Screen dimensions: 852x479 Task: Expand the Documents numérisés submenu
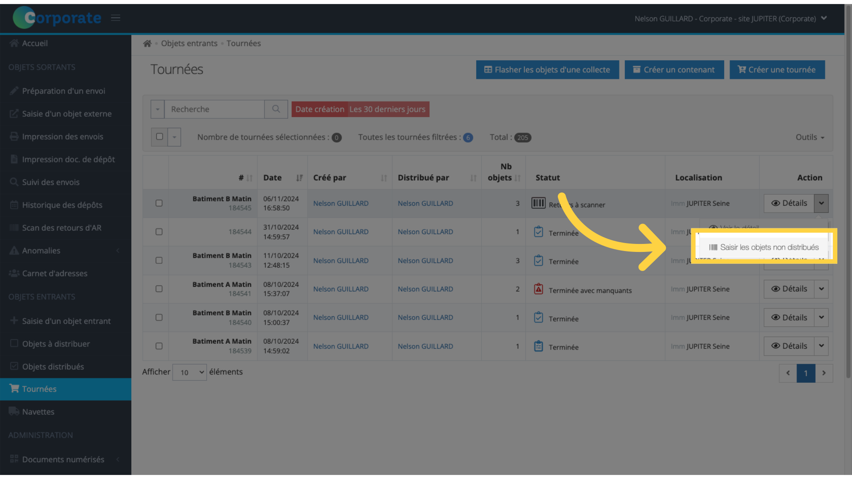pyautogui.click(x=66, y=459)
